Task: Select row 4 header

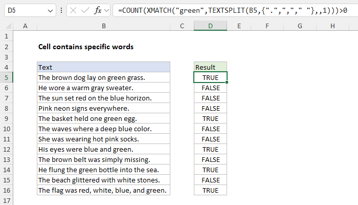Action: click(6, 67)
